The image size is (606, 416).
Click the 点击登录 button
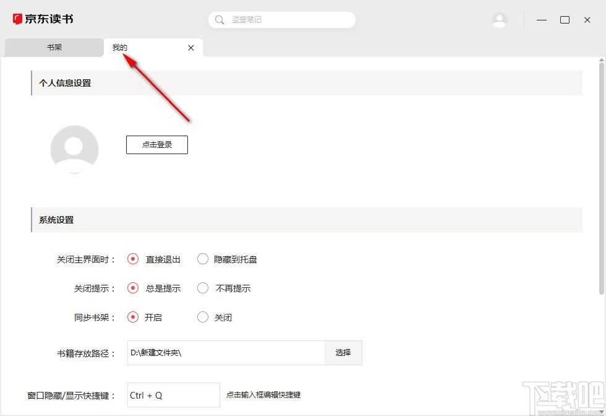pyautogui.click(x=157, y=145)
